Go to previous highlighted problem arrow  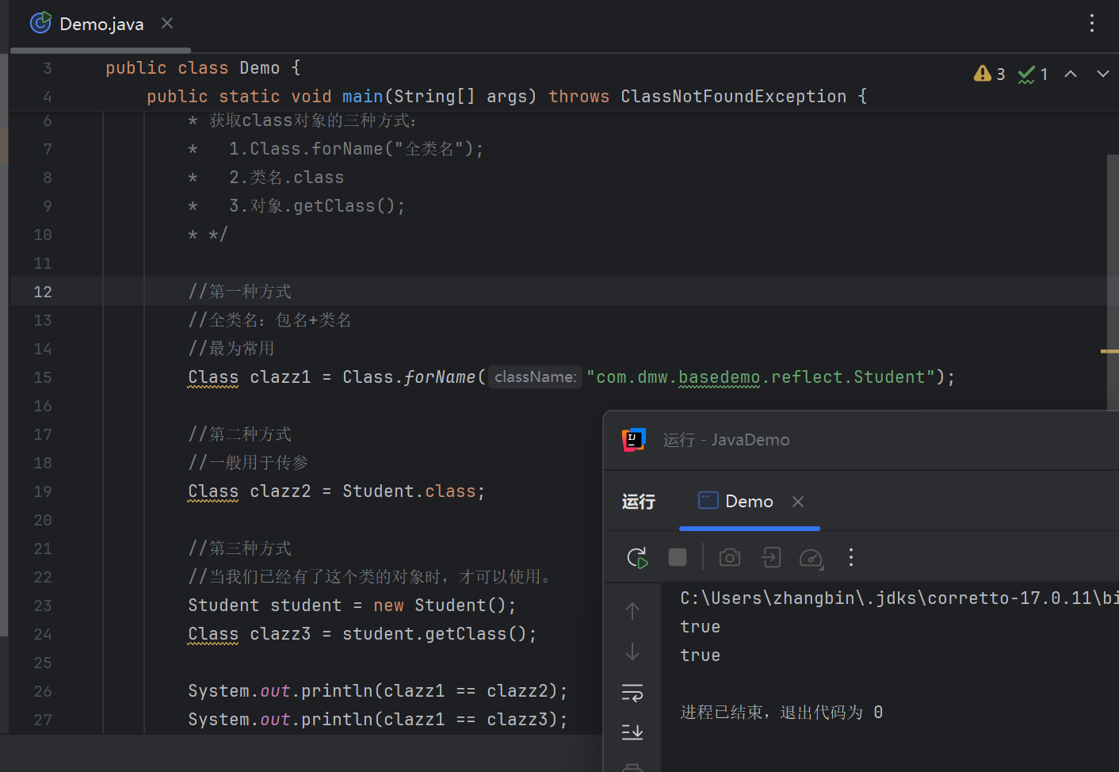tap(1071, 74)
